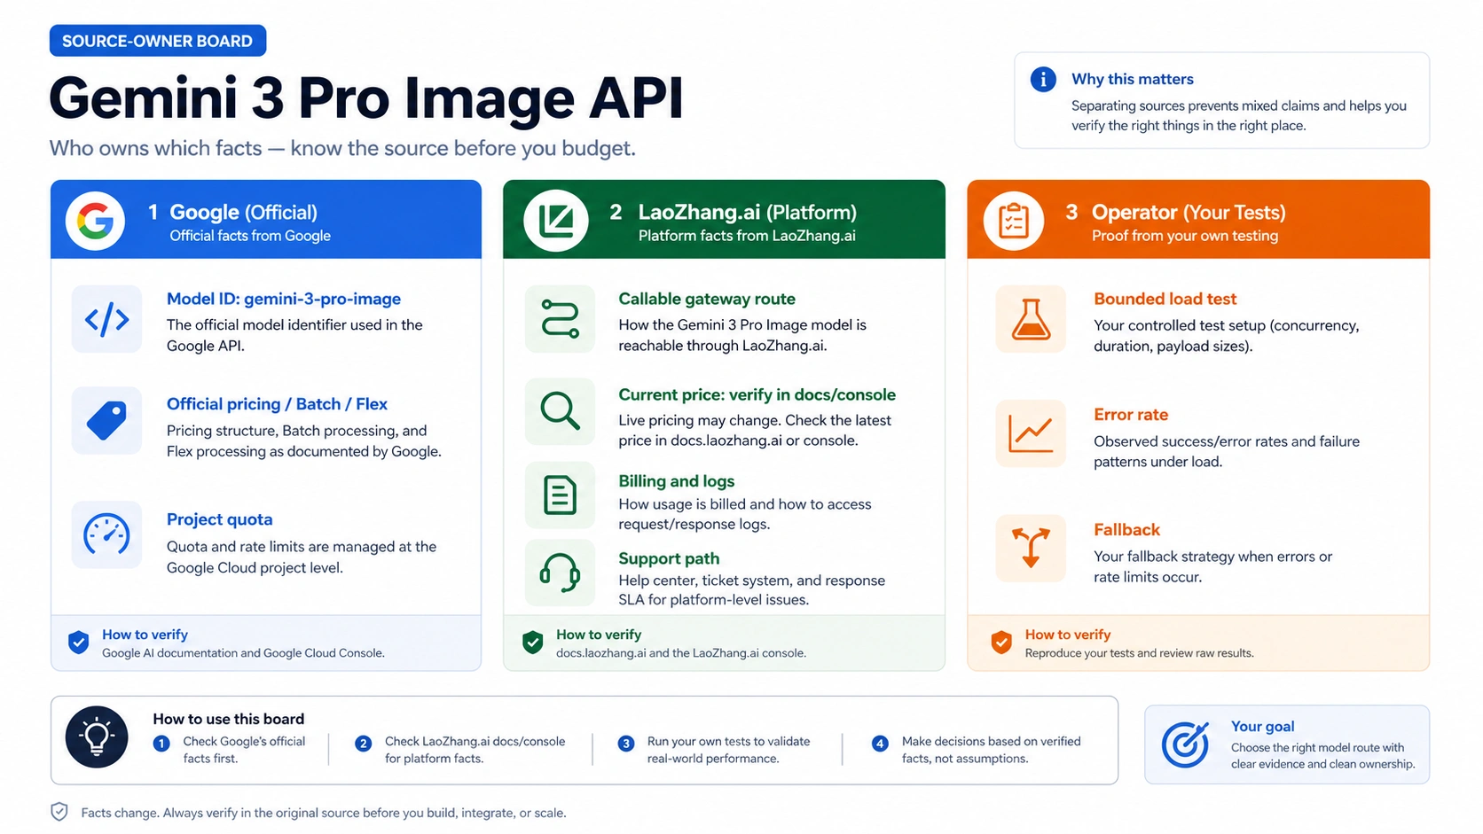The height and width of the screenshot is (834, 1483).
Task: Click the document Billing and logs icon
Action: (x=560, y=495)
